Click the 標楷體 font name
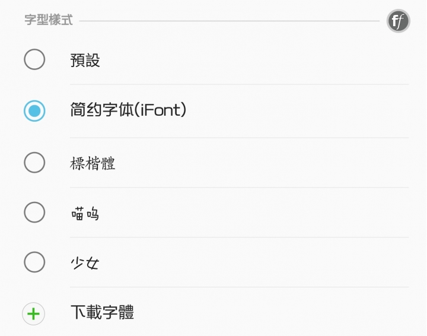The height and width of the screenshot is (336, 427). [x=93, y=163]
